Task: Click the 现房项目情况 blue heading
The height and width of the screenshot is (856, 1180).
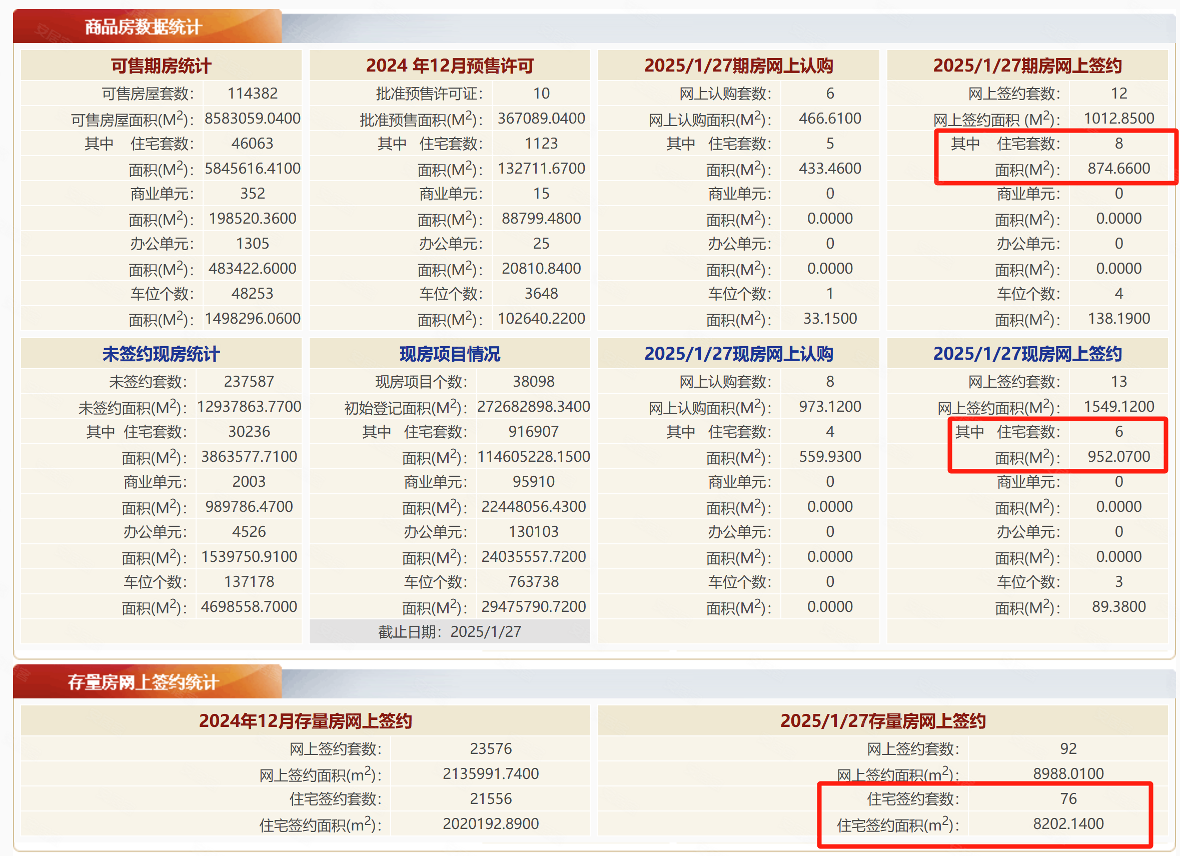Action: [x=450, y=354]
